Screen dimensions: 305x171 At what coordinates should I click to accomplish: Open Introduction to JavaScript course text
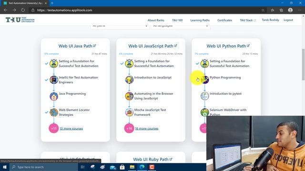click(x=153, y=77)
